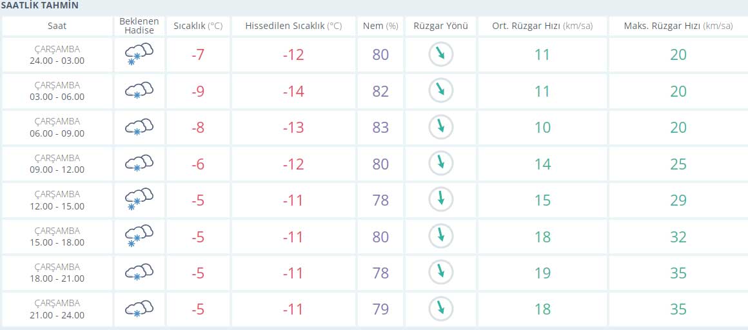748x330 pixels.
Task: Click the snow cloud icon for 24.00 - 03.00
Action: coord(139,54)
